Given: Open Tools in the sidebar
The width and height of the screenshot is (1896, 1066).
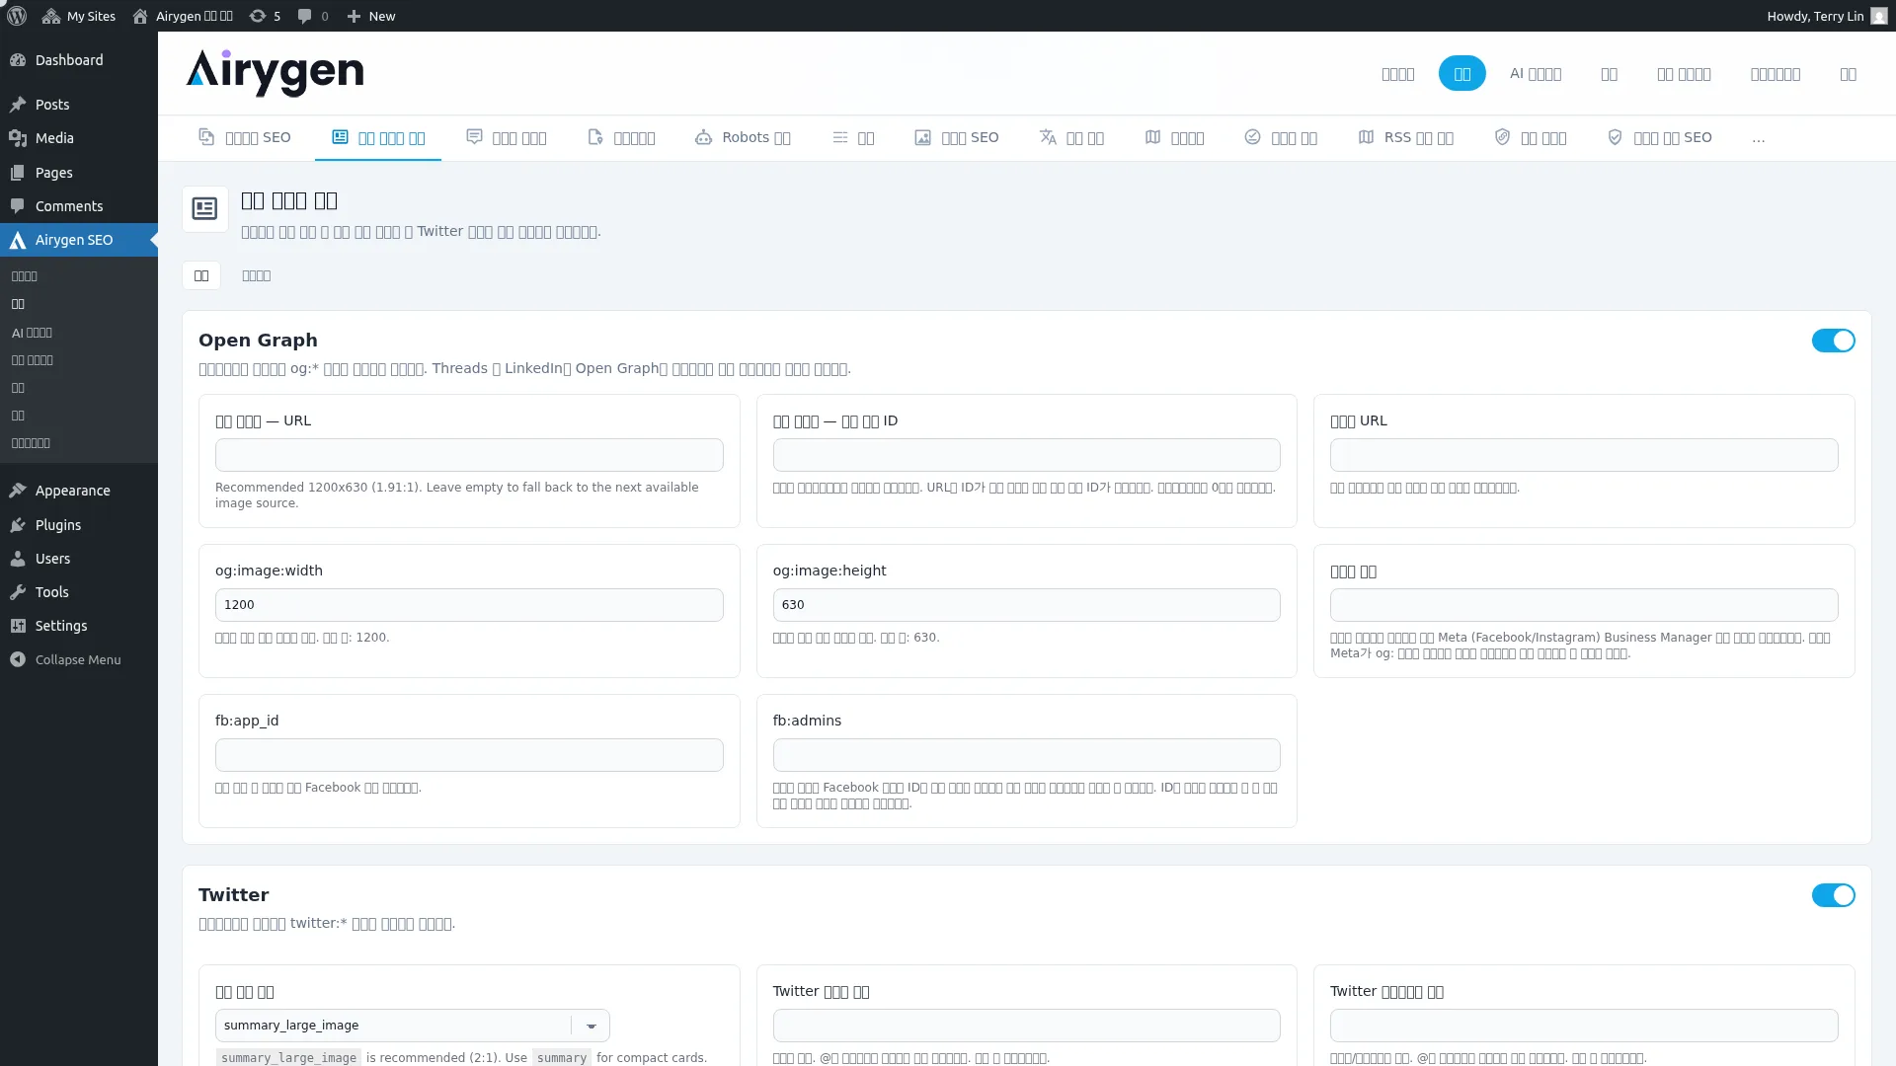Looking at the screenshot, I should coord(79,592).
